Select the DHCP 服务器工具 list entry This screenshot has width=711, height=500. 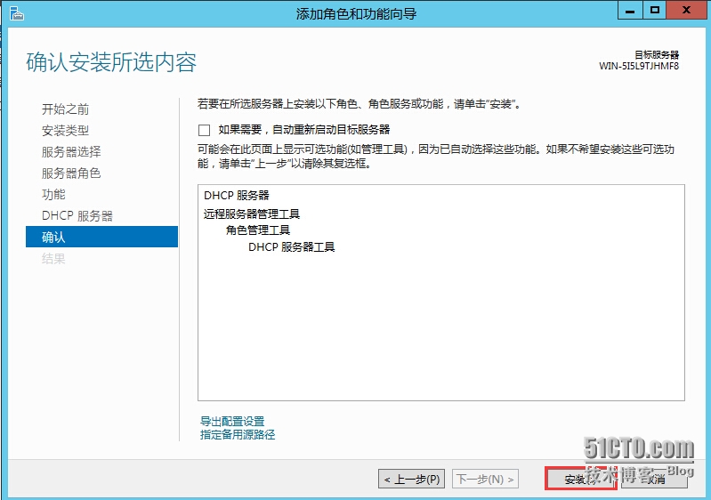click(292, 247)
